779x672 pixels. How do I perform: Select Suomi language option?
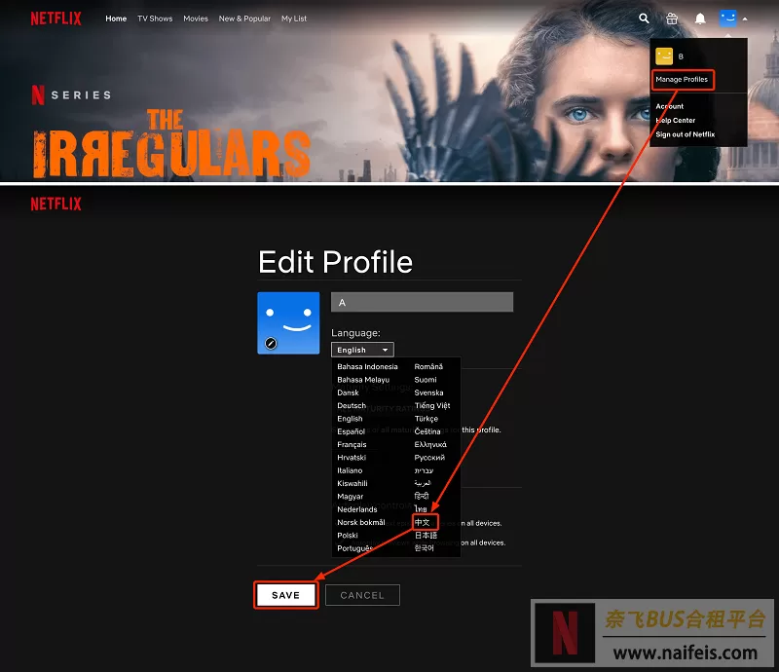tap(426, 380)
